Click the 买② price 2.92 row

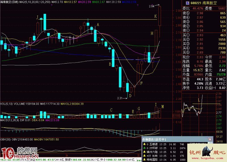click(x=204, y=39)
